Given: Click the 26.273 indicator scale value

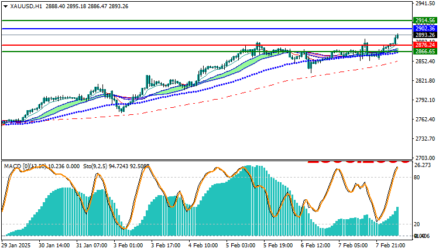Looking at the screenshot, I should click(x=423, y=165).
